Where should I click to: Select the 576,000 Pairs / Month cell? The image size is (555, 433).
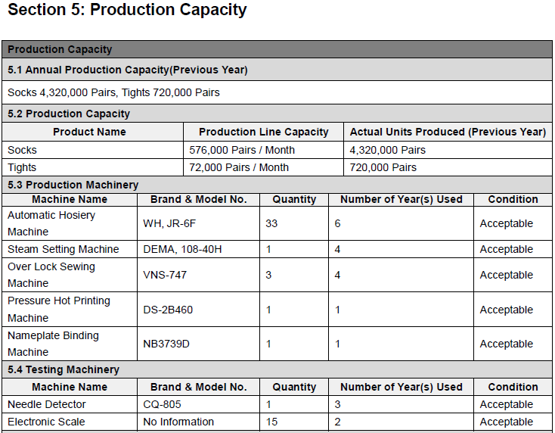point(242,150)
